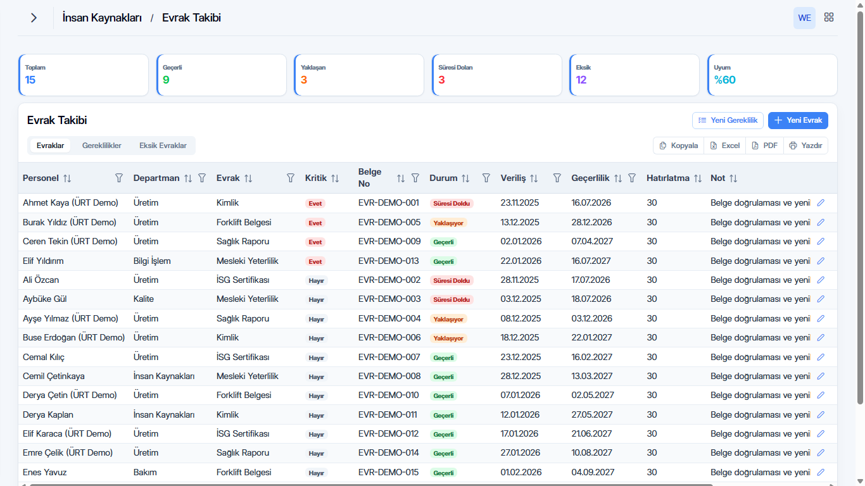The image size is (865, 486).
Task: Switch to Gereklilikler tab
Action: pyautogui.click(x=102, y=146)
